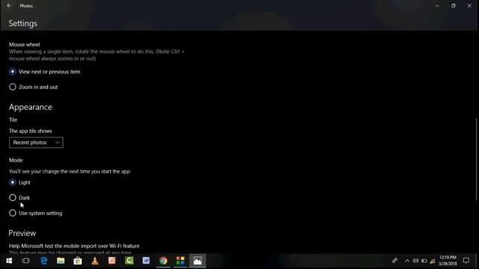Check battery status in system tray
The width and height of the screenshot is (479, 269).
[424, 261]
